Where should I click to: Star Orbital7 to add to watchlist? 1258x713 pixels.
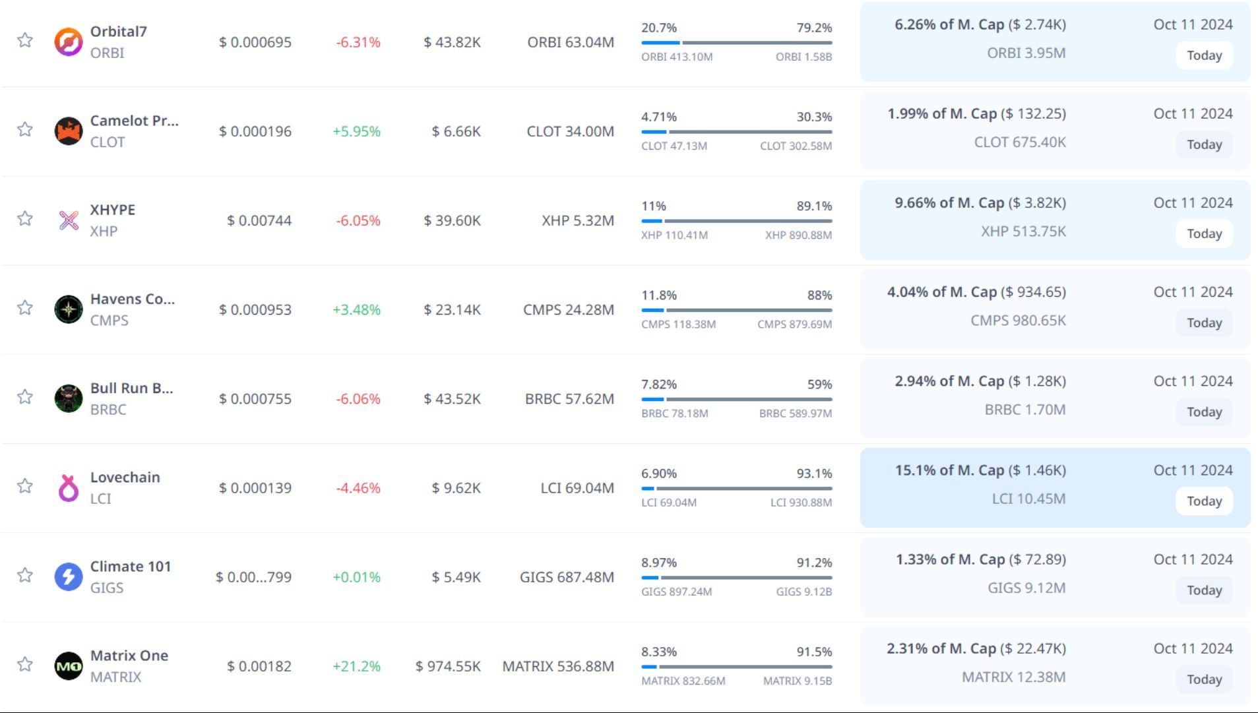coord(25,40)
